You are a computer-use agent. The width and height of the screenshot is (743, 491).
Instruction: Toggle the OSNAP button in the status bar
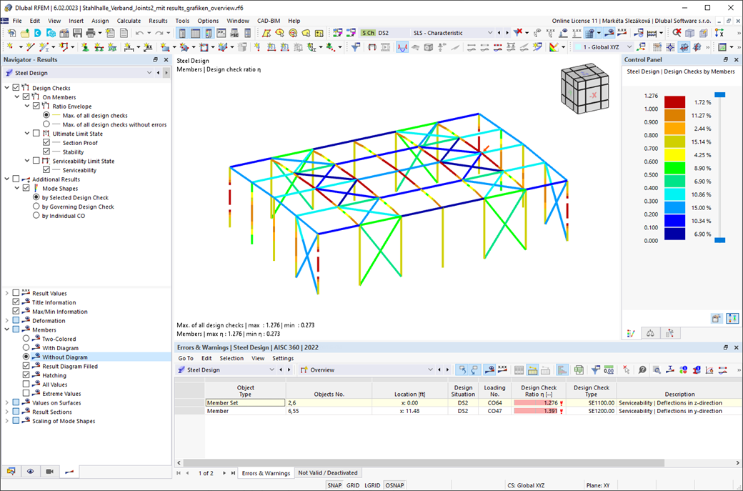[394, 485]
